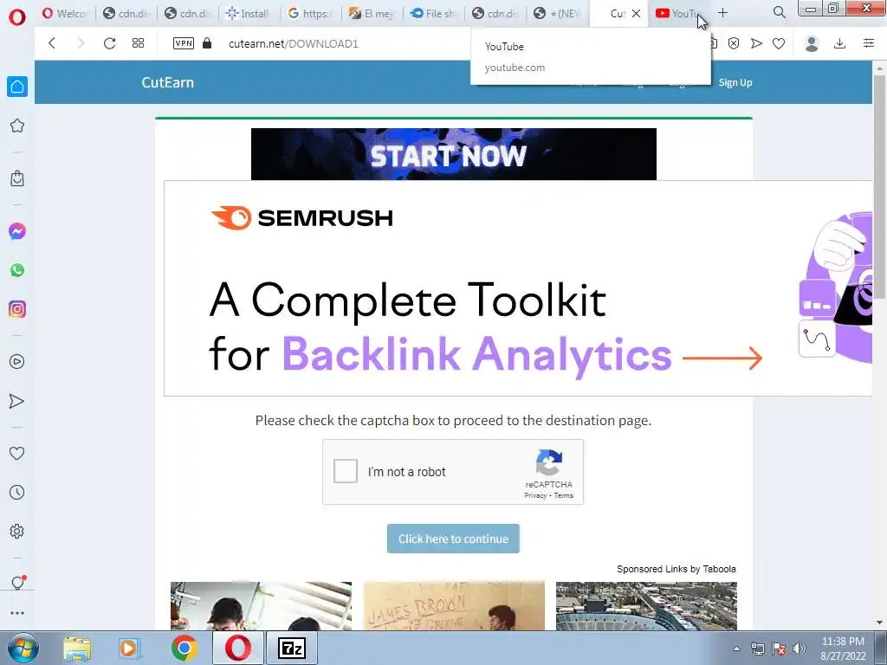
Task: Open the send-to My Flow toolbar icon
Action: (x=756, y=43)
